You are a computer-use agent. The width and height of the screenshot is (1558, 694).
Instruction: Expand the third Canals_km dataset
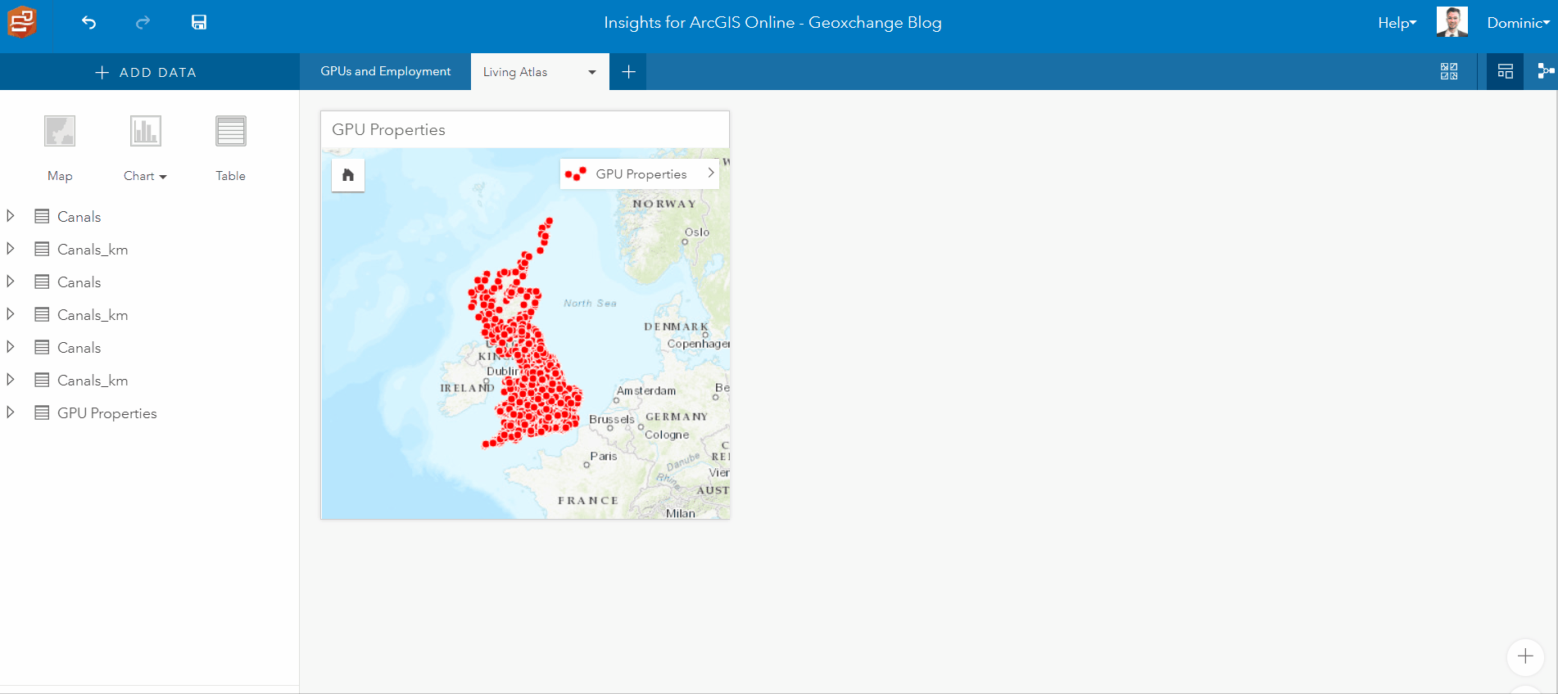(x=11, y=380)
